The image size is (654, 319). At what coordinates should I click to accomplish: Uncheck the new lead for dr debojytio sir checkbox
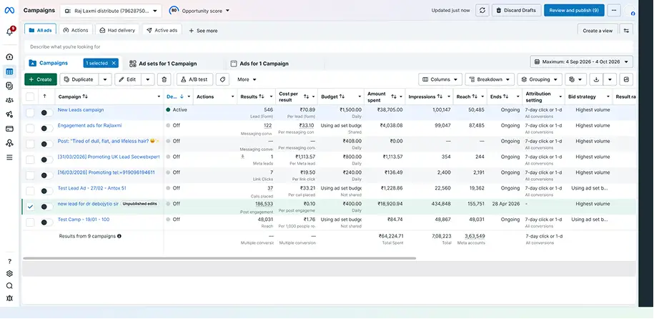coord(30,206)
